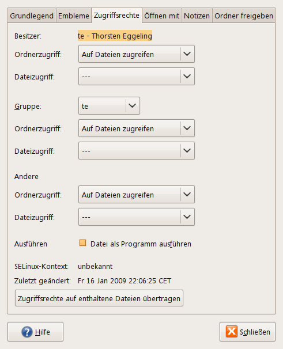Click the blue question mark Hilfe icon
Image resolution: width=283 pixels, height=349 pixels.
point(27,332)
